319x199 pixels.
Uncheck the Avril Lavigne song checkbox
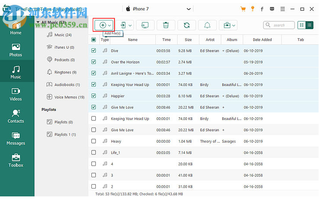coord(94,73)
